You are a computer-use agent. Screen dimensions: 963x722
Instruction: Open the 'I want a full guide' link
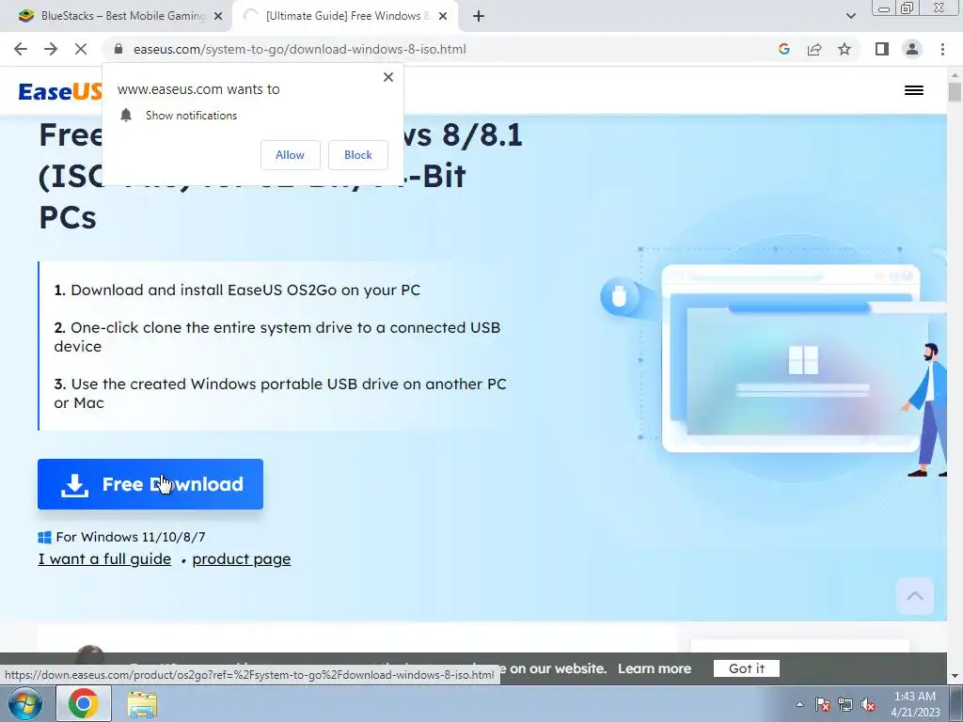104,558
